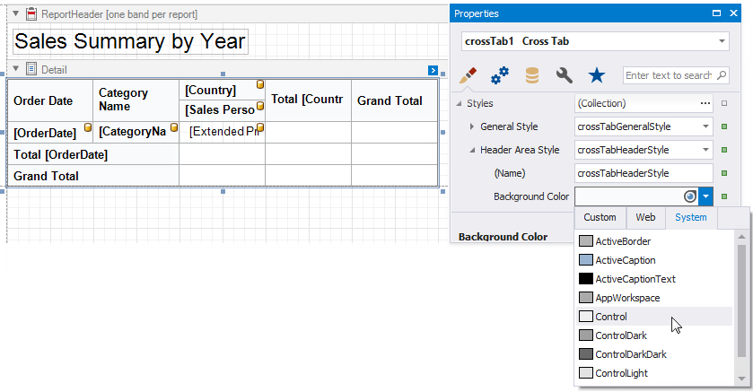The width and height of the screenshot is (753, 392).
Task: Open the crossTab1 component selector dropdown
Action: click(722, 41)
